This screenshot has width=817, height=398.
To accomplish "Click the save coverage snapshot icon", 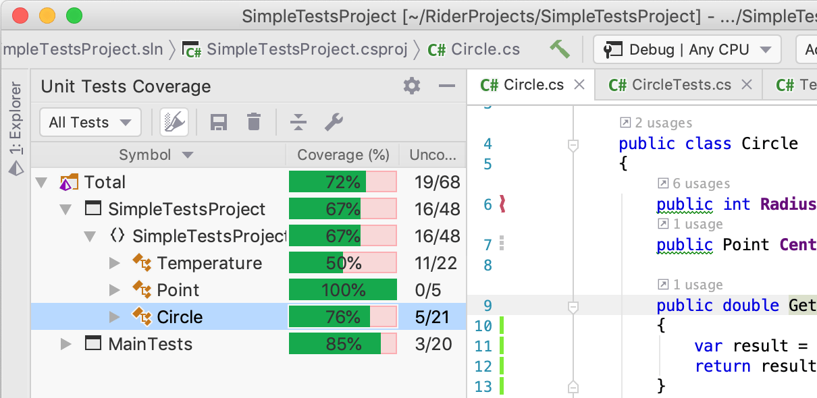I will (x=219, y=122).
